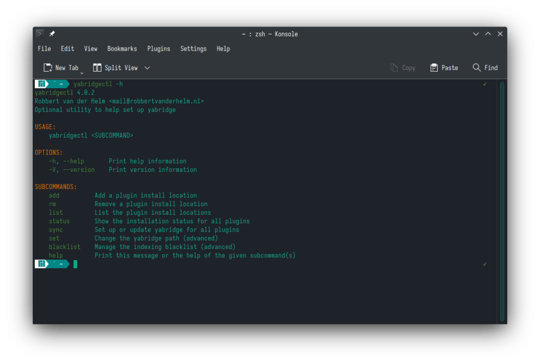Viewport: 540px width, 363px height.
Task: Open the File menu
Action: point(44,49)
